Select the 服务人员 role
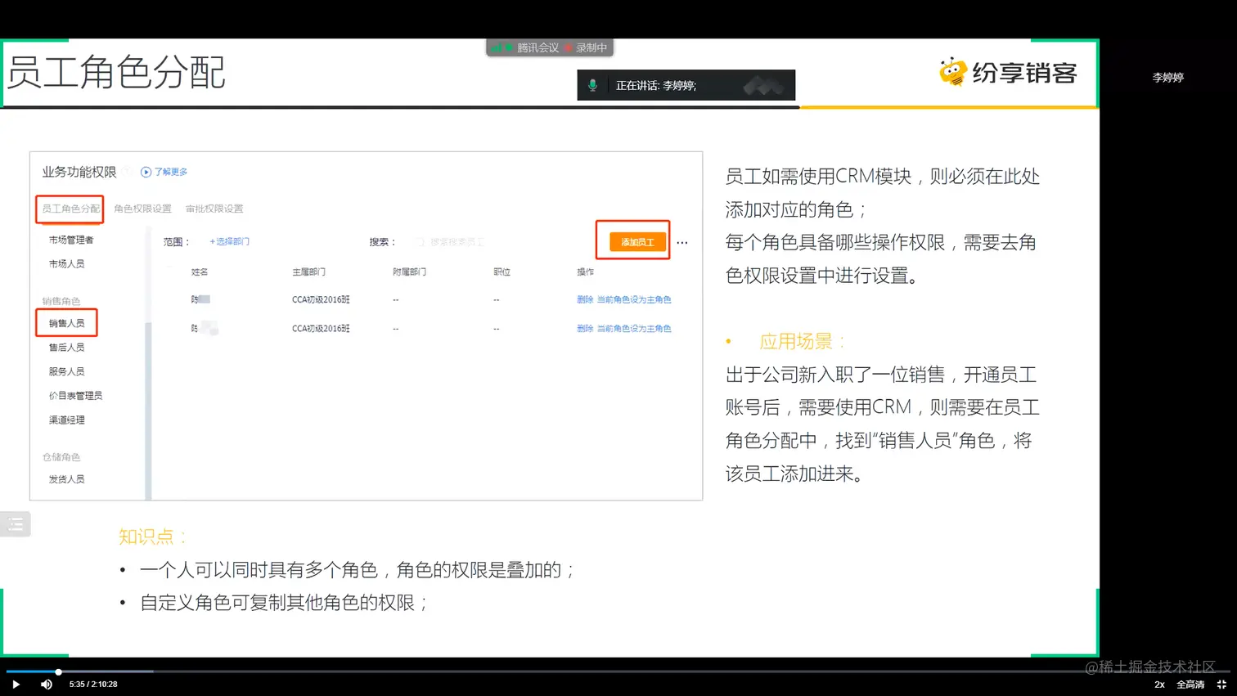Image resolution: width=1237 pixels, height=696 pixels. 66,371
